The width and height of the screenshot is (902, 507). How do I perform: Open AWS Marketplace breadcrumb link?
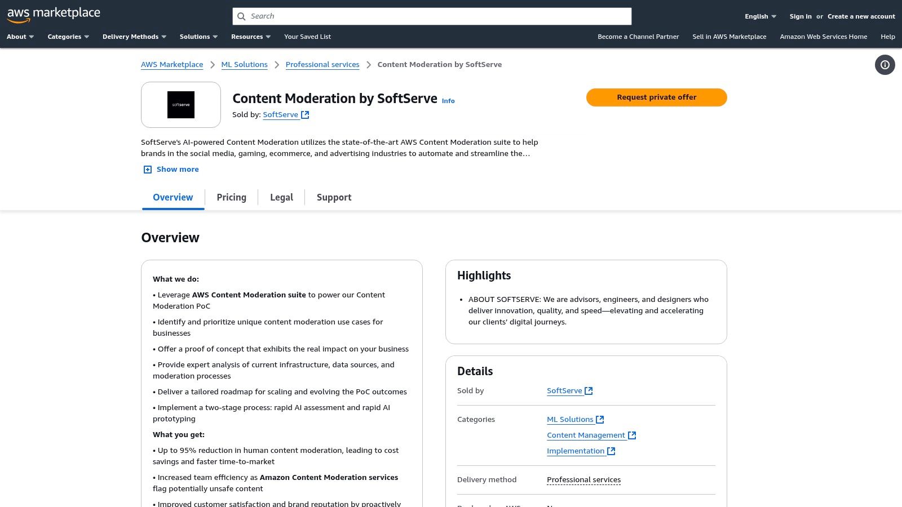tap(172, 65)
